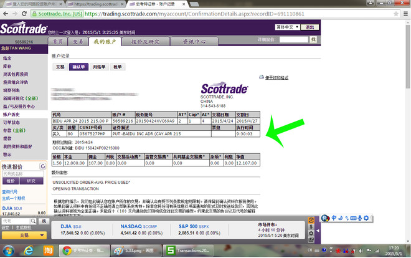The width and height of the screenshot is (411, 258).
Task: Switch to the 月结单 sub-tab
Action: click(99, 67)
